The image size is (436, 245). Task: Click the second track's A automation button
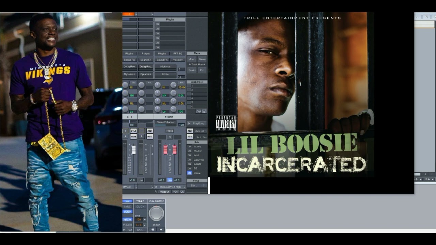(x=141, y=136)
